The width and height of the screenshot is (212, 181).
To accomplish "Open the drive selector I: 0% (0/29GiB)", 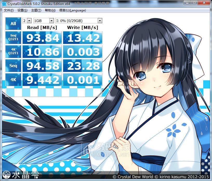I will coord(79,21).
